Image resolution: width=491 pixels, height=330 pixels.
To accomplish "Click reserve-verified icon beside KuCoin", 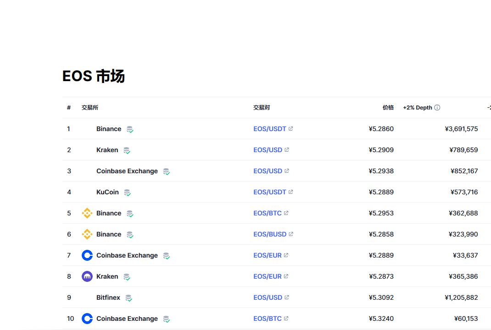I will pyautogui.click(x=128, y=192).
